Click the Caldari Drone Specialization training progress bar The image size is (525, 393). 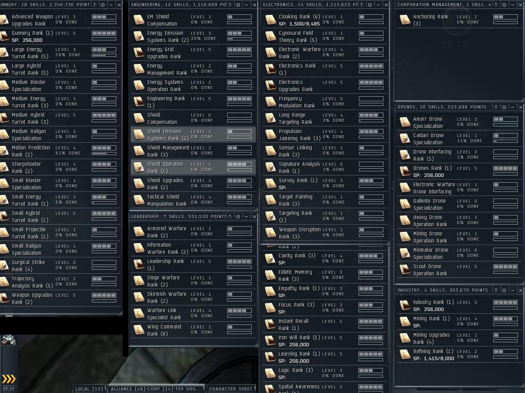tap(506, 141)
